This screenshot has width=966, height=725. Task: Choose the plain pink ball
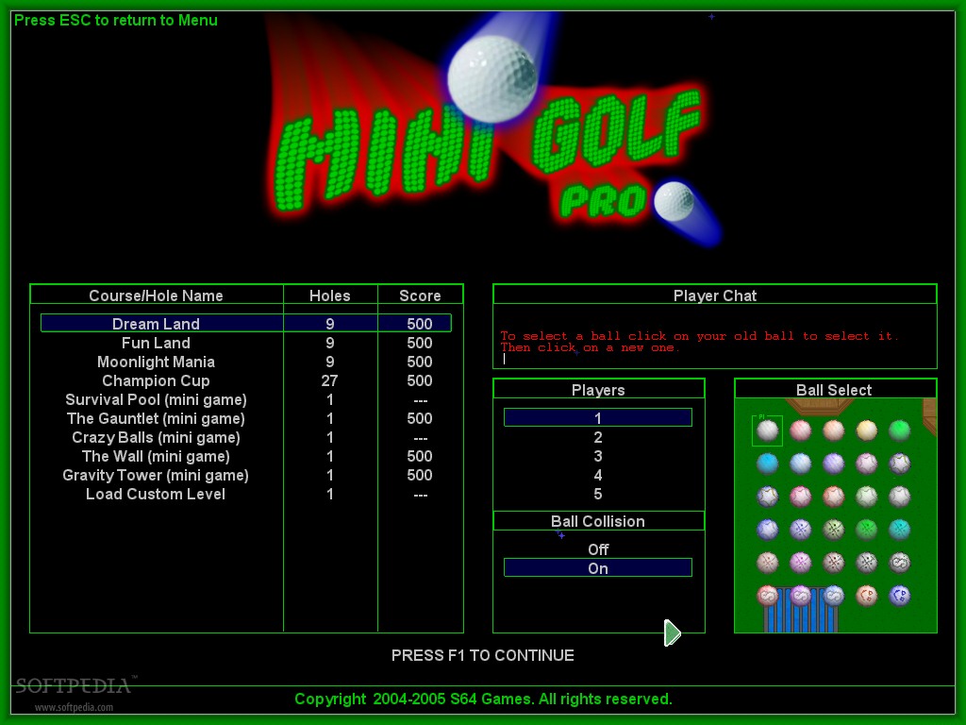click(800, 430)
